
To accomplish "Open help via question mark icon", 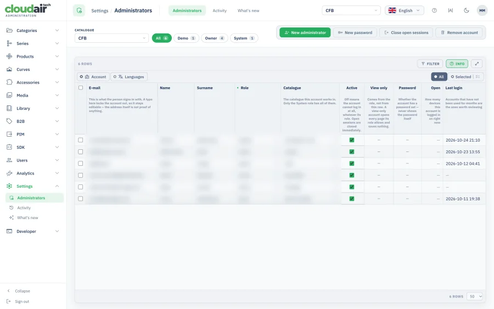I will tap(434, 10).
